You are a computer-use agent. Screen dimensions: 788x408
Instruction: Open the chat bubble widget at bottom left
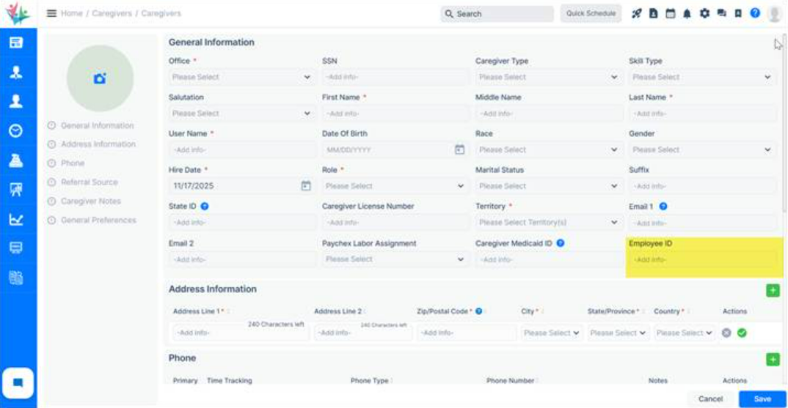click(x=18, y=383)
